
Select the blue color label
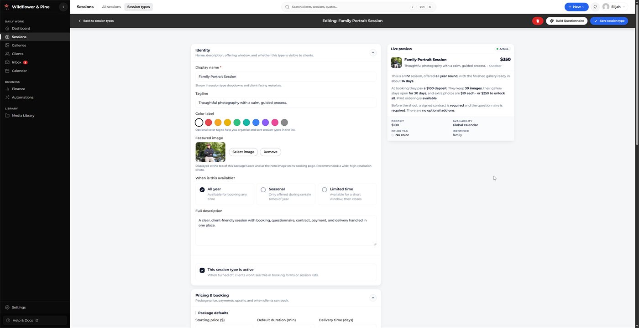[256, 123]
